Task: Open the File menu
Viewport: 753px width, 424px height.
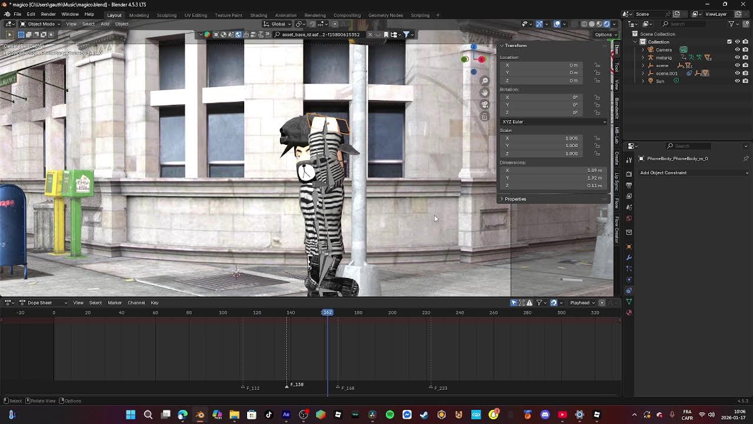Action: [x=18, y=14]
